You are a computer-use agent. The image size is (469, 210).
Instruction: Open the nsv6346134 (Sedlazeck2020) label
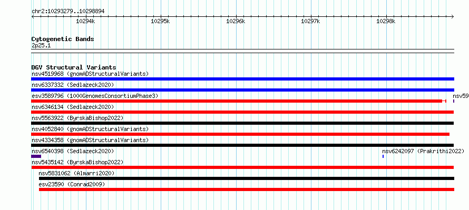click(73, 107)
